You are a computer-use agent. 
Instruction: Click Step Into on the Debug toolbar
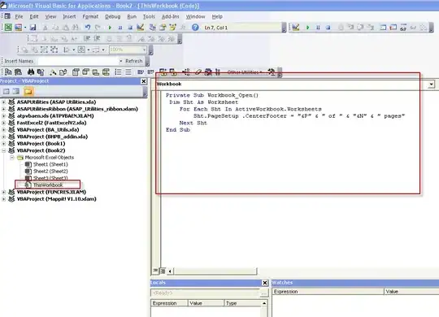click(350, 27)
